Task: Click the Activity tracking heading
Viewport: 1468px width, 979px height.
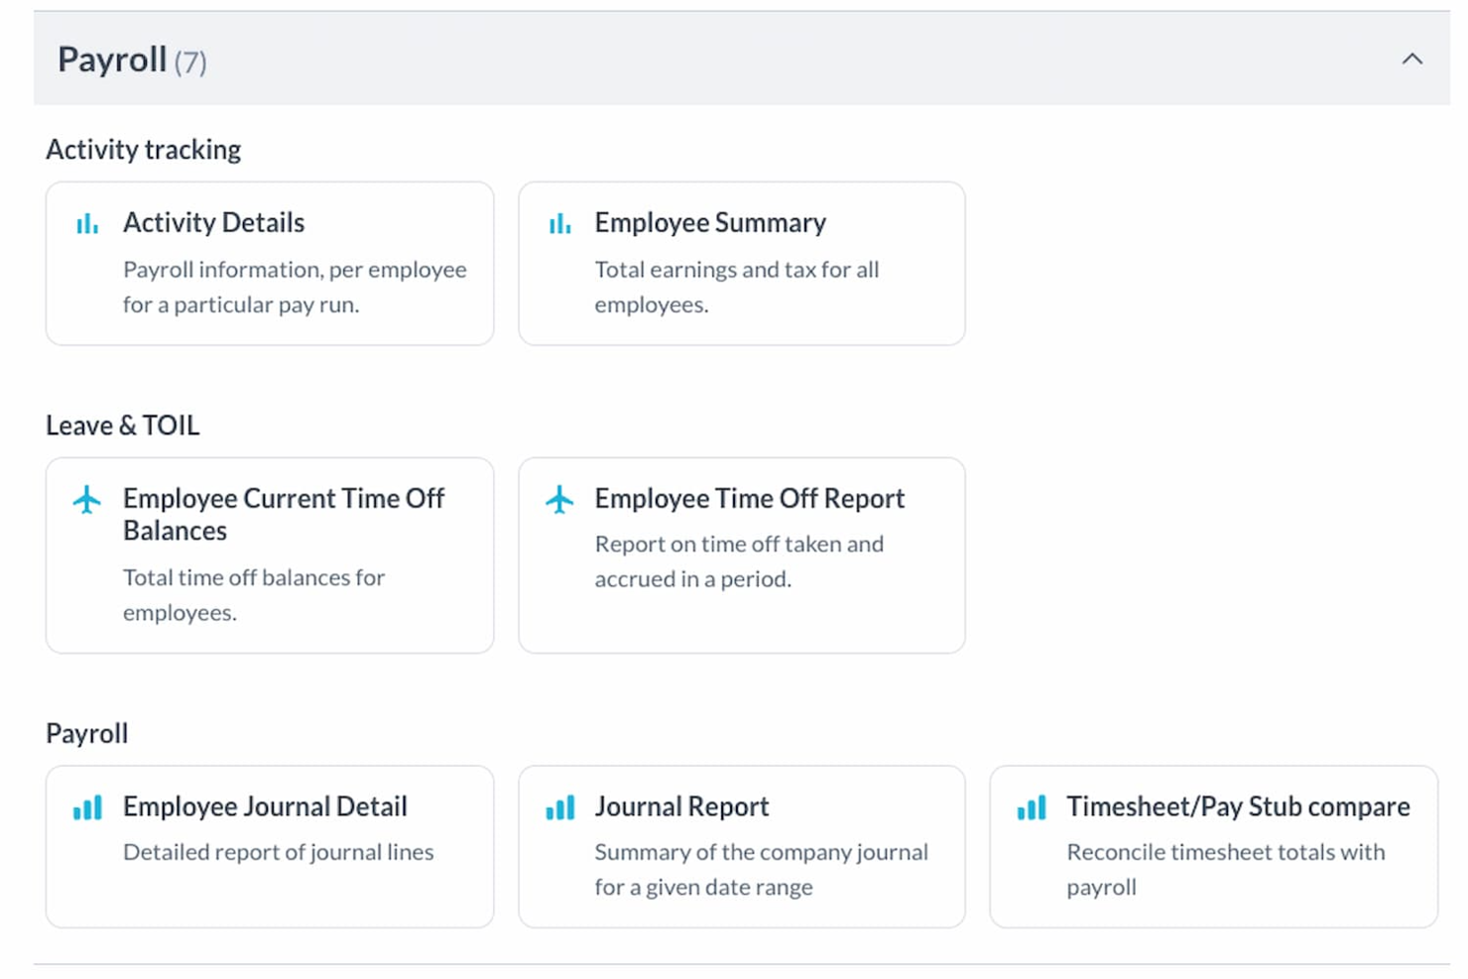Action: (143, 149)
